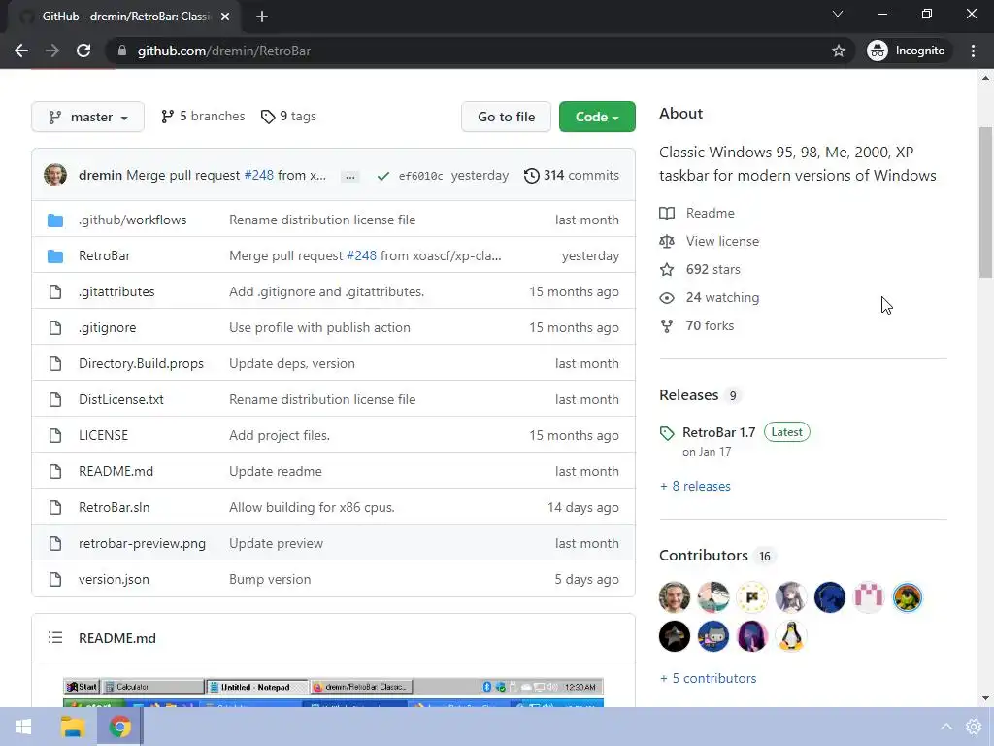Open File Explorer from the taskbar

coord(72,727)
